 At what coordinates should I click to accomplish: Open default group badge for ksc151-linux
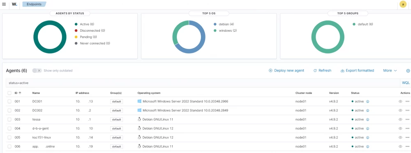116,137
